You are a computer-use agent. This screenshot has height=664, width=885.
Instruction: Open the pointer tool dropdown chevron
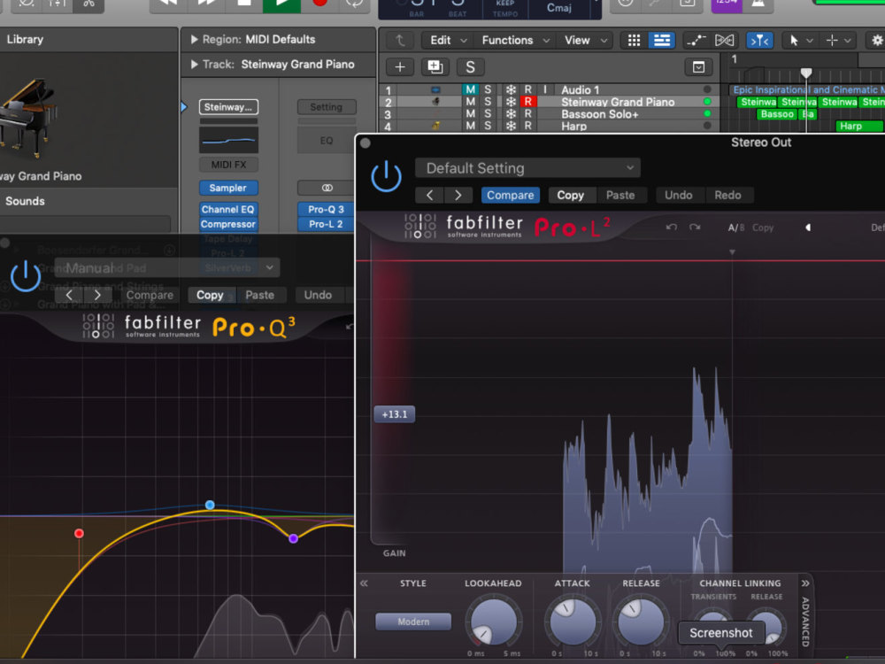coord(810,40)
